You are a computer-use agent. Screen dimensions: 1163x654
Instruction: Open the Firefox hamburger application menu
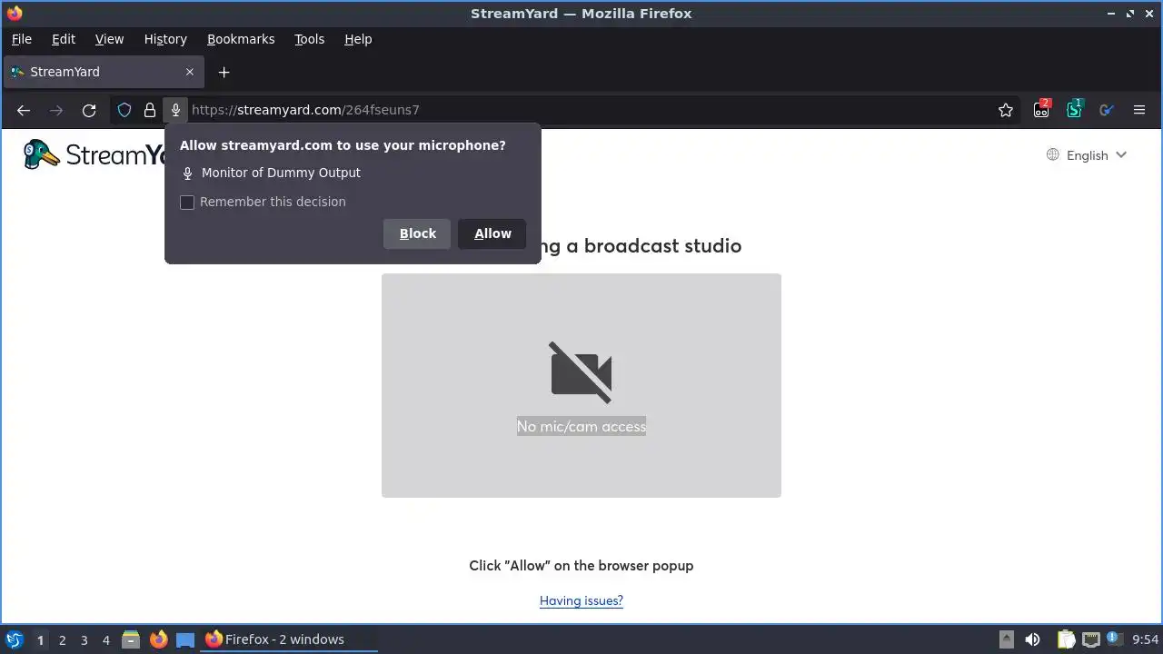1139,110
